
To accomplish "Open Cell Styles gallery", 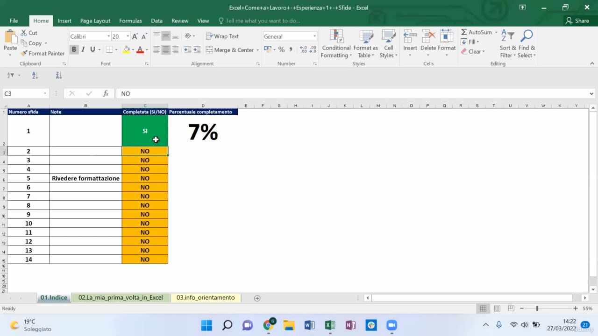I will [388, 44].
